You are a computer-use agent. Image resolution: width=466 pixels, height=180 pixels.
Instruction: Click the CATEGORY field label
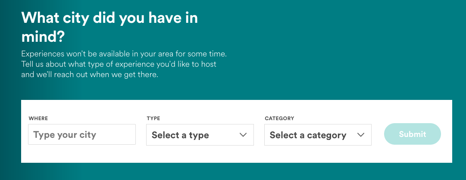[279, 118]
